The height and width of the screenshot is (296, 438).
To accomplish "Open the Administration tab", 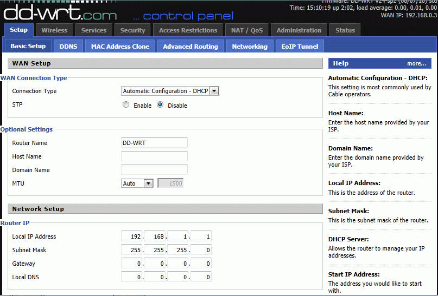I will [x=299, y=30].
